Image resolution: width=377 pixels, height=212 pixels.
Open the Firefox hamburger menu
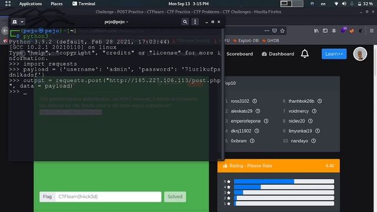[372, 31]
